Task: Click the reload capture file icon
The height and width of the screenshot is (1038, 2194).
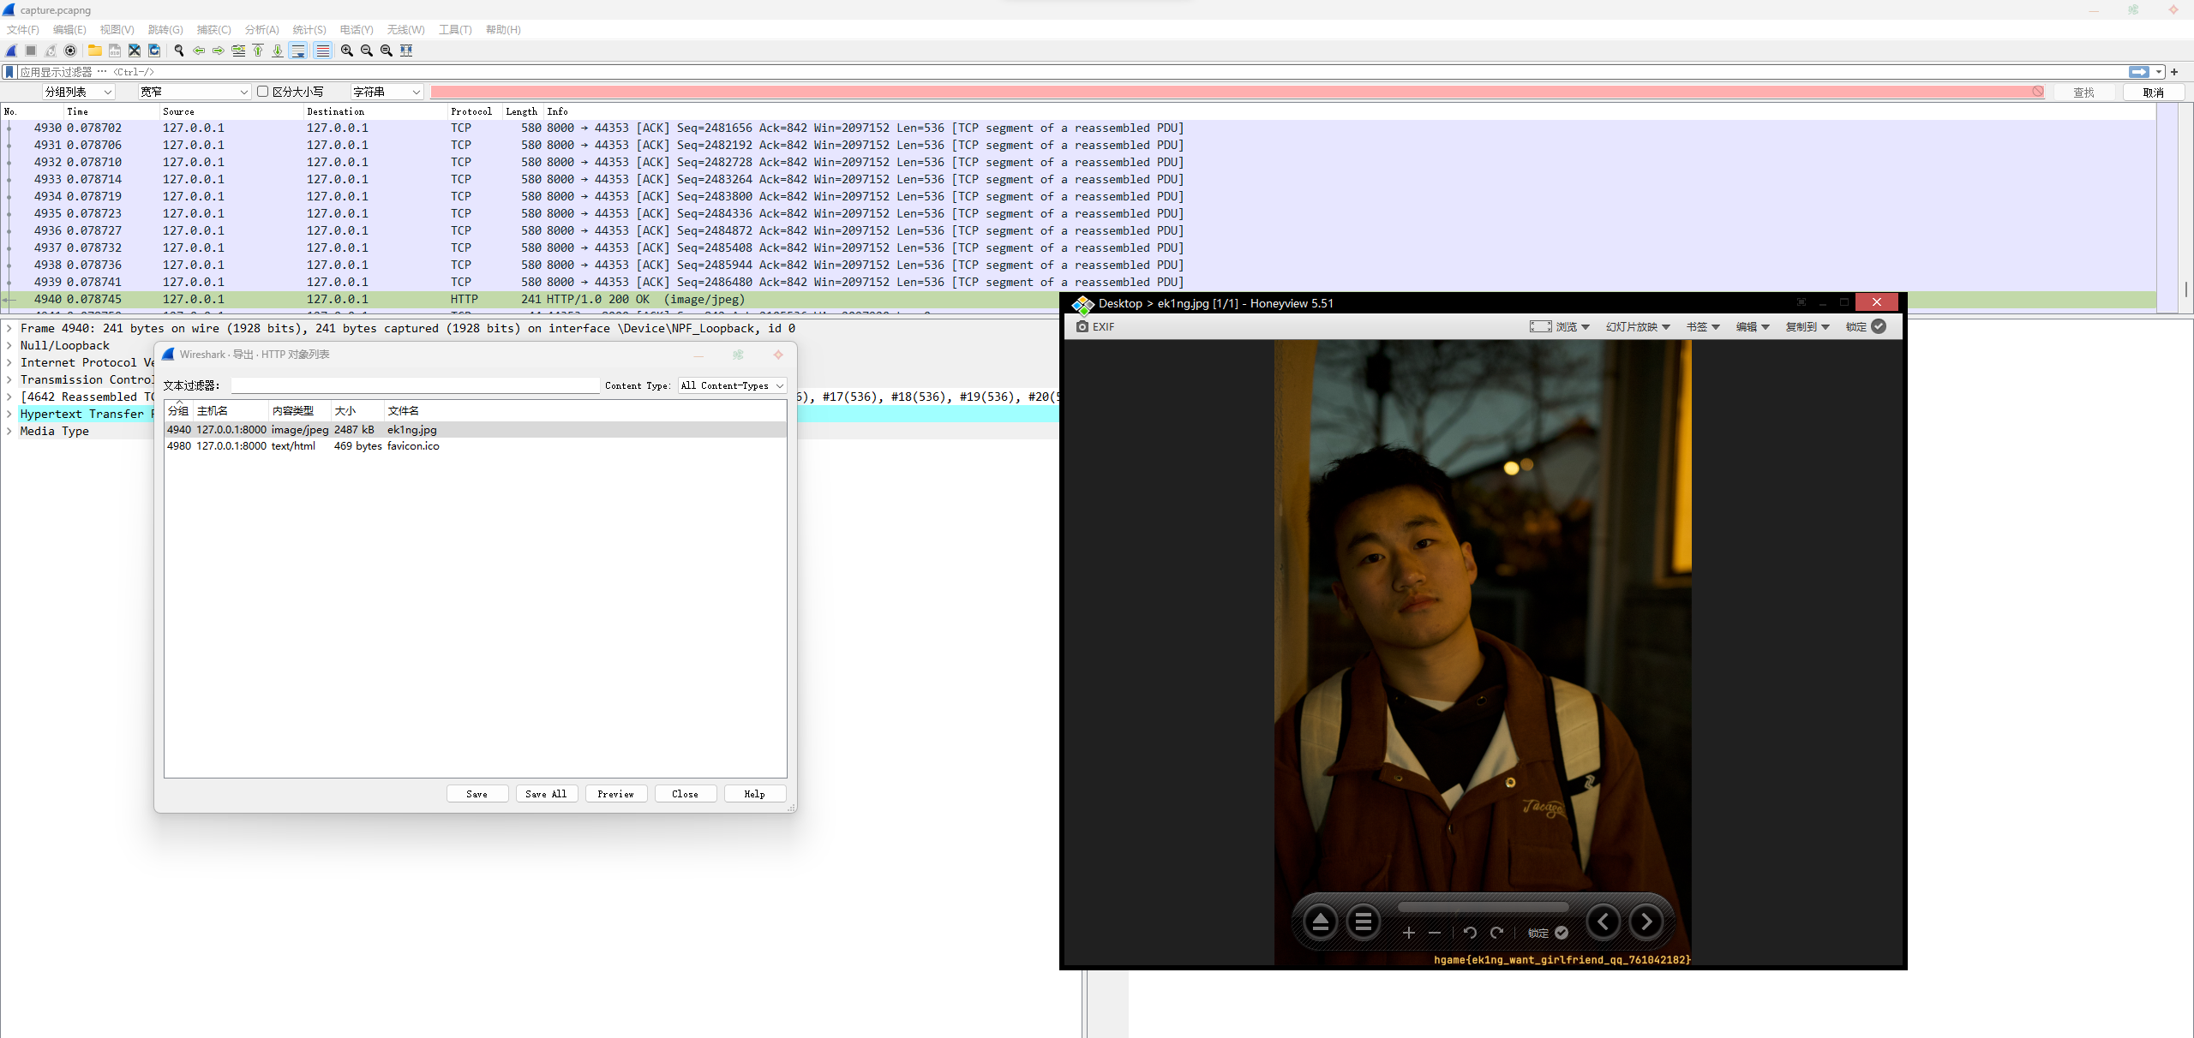Action: tap(154, 51)
